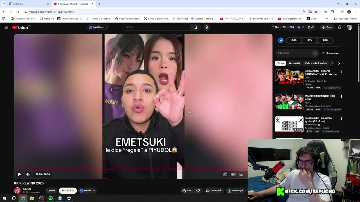This screenshot has width=360, height=202.
Task: Click the YouTube Buscar search field
Action: 156,27
